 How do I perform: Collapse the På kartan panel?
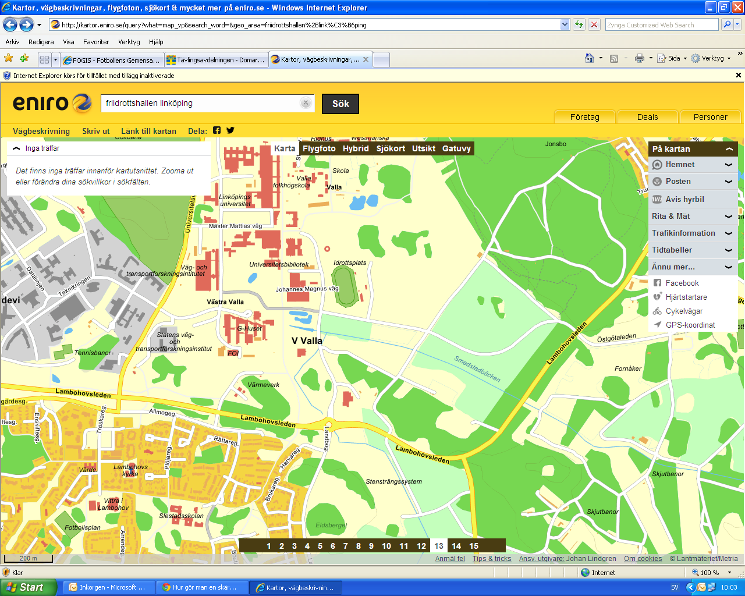(x=729, y=149)
